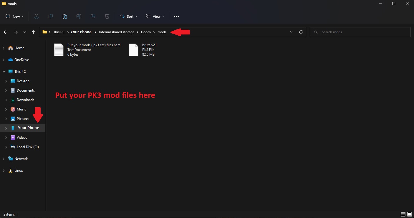Click the Delete trash can icon

(107, 16)
